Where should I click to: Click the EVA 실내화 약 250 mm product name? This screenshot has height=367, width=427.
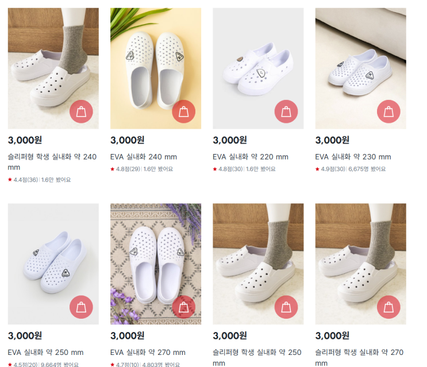(45, 352)
